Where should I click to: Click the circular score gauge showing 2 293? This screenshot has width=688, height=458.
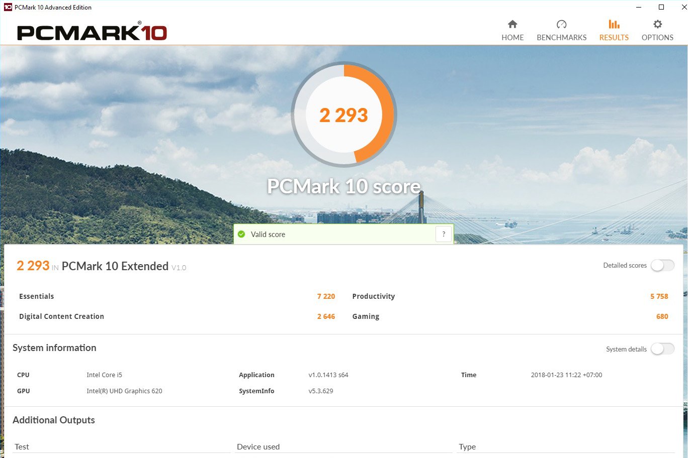[x=344, y=114]
